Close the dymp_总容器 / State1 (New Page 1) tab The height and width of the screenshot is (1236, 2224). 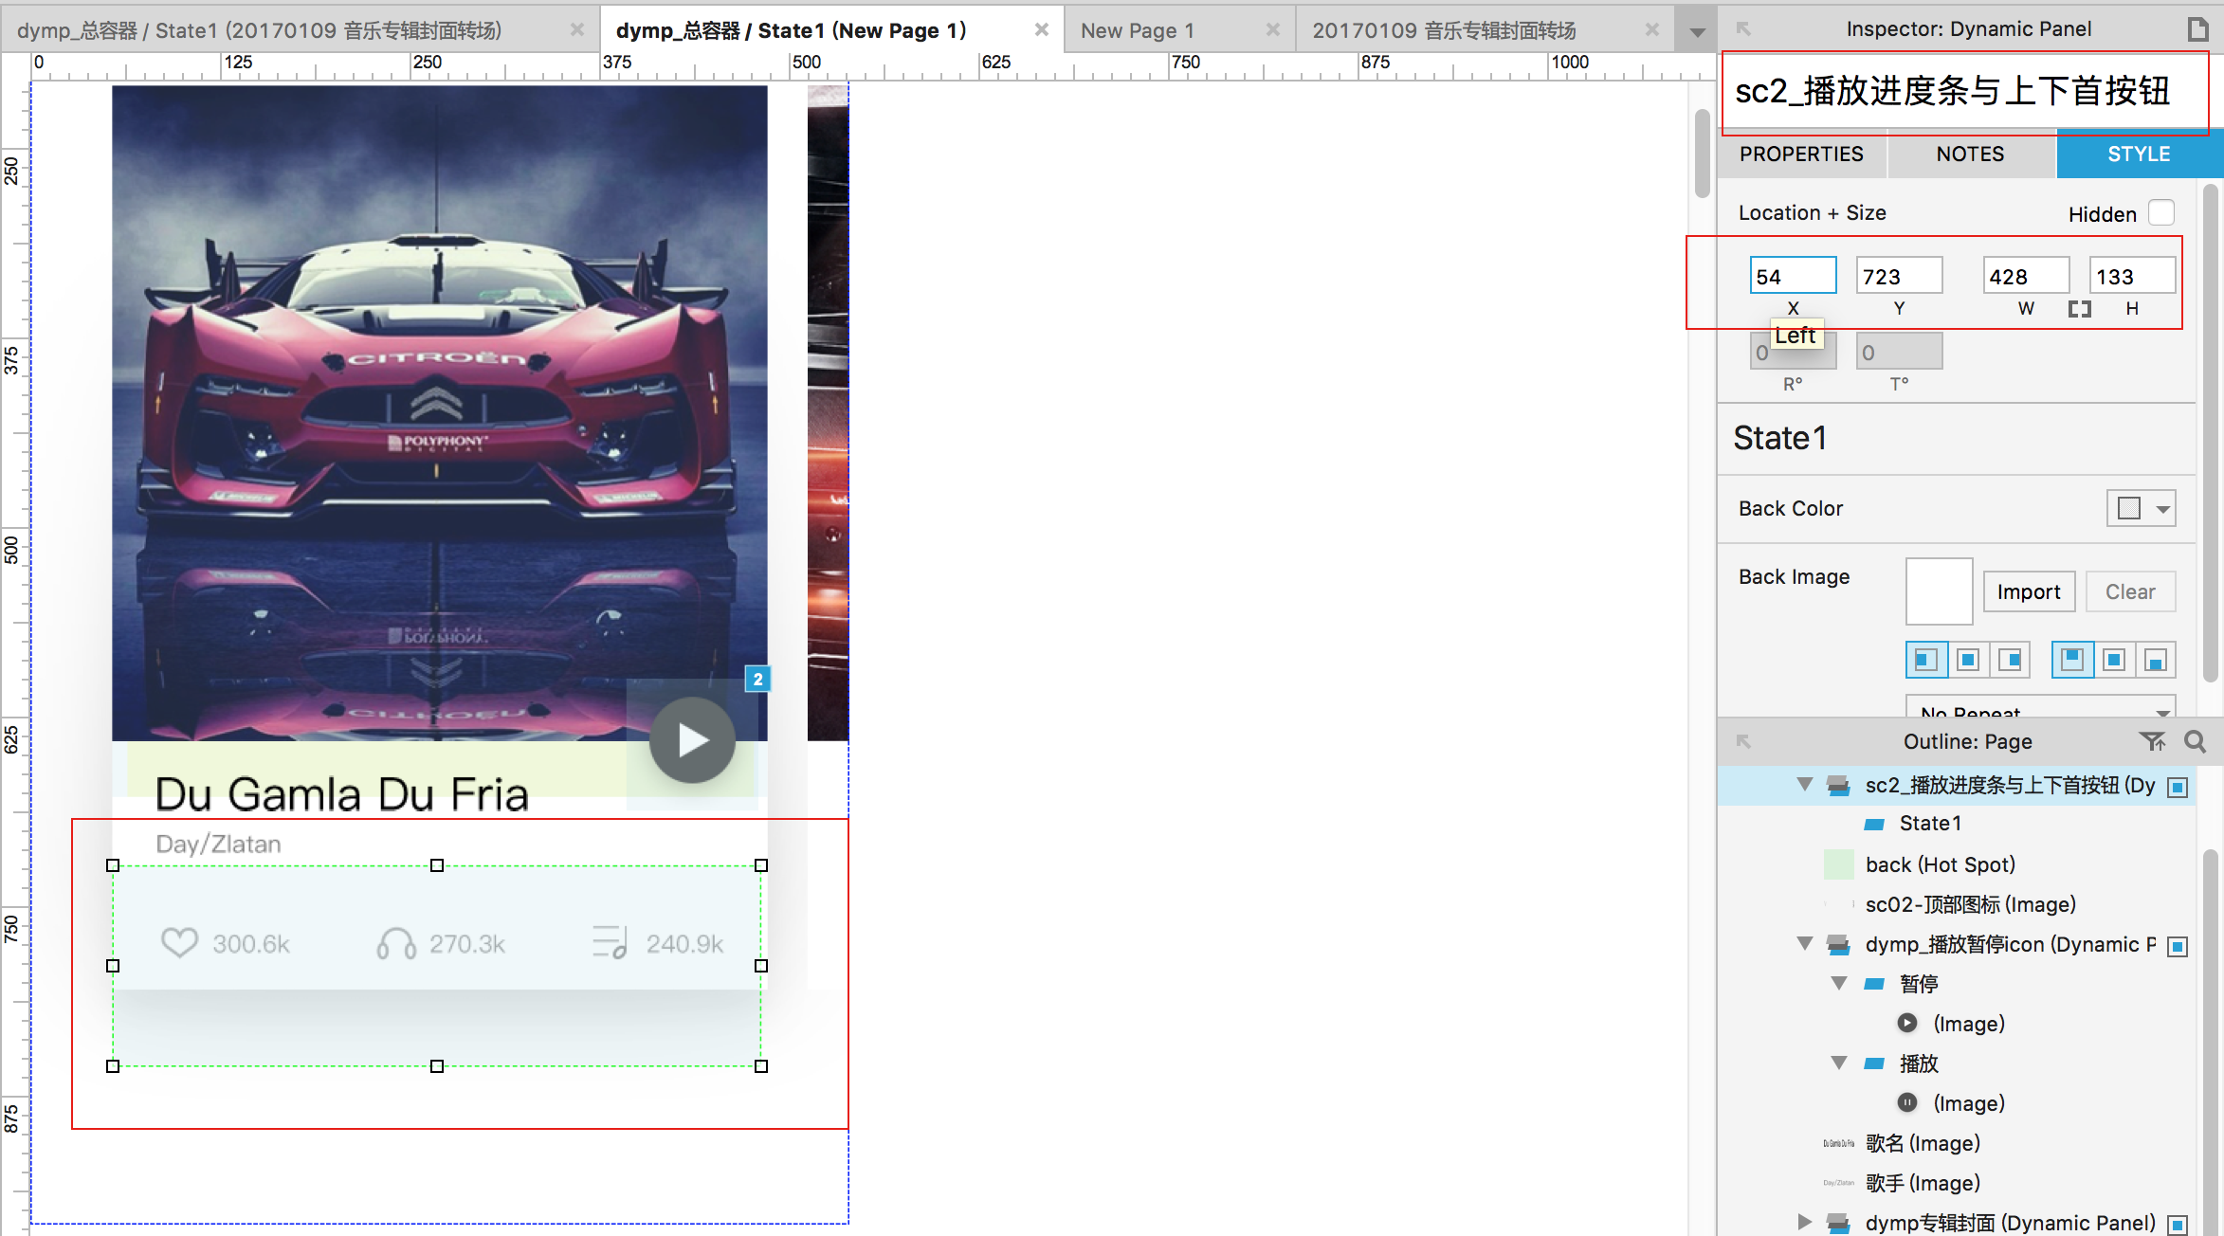1041,30
